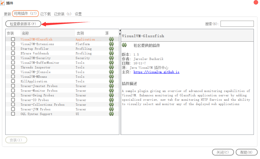Tick VisualVM-BufferMonitor install checkbox
Viewport: 260px width, 159px height.
coord(13,62)
